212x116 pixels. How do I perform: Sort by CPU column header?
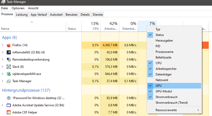[91, 26]
